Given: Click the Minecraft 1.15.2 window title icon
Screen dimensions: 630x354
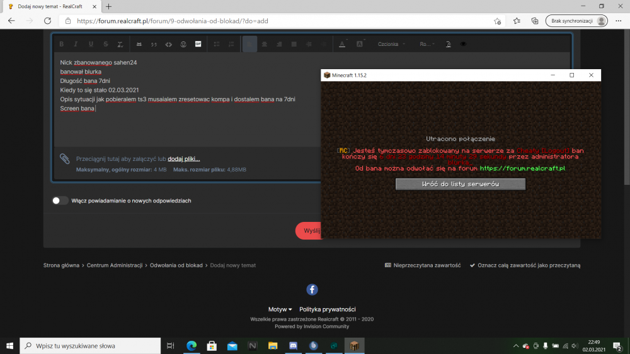Looking at the screenshot, I should [327, 75].
